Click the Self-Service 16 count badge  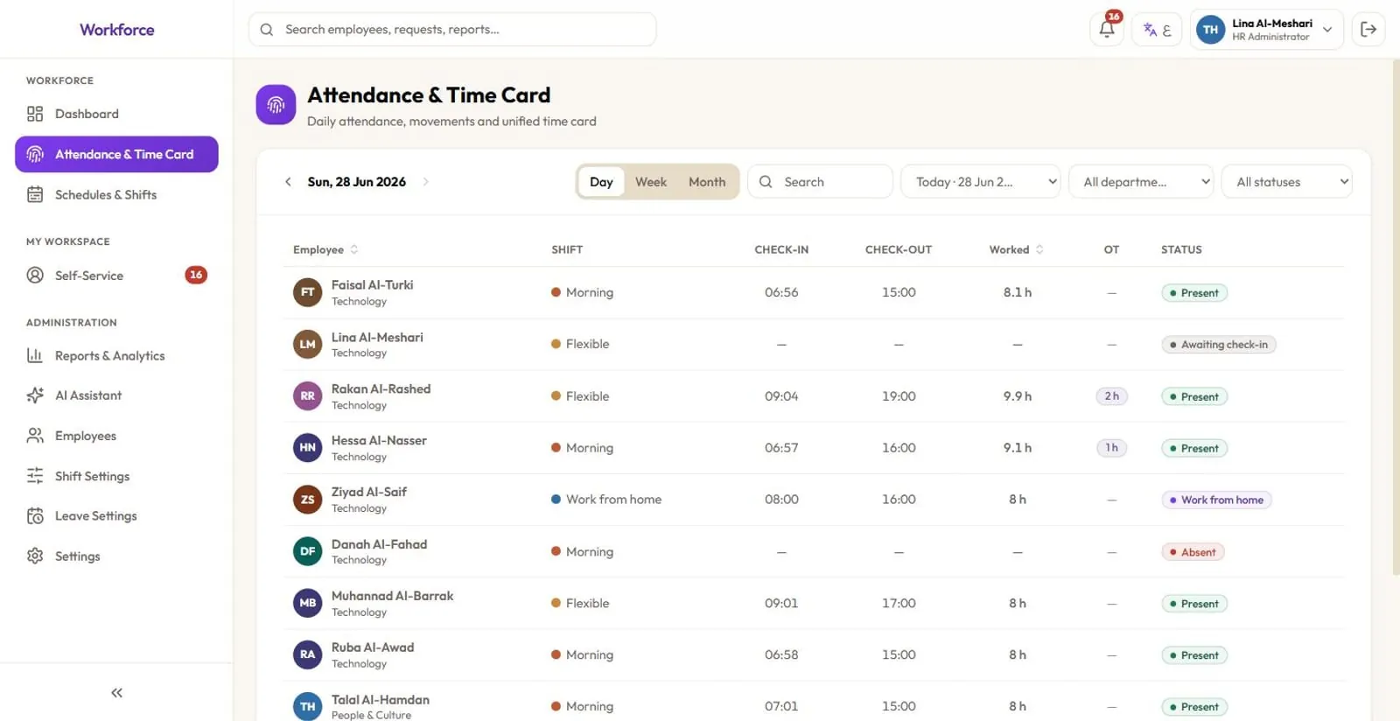[x=196, y=275]
